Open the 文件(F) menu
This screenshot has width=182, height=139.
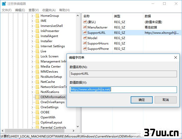click(7, 10)
